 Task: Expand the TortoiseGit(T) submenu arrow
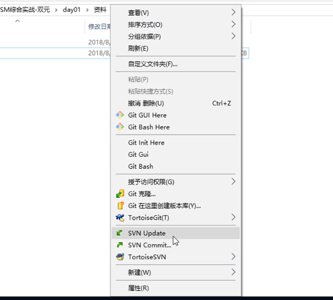pos(233,217)
